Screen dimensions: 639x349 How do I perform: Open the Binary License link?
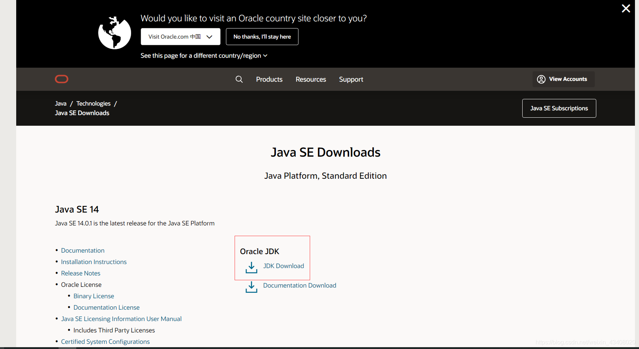click(94, 296)
